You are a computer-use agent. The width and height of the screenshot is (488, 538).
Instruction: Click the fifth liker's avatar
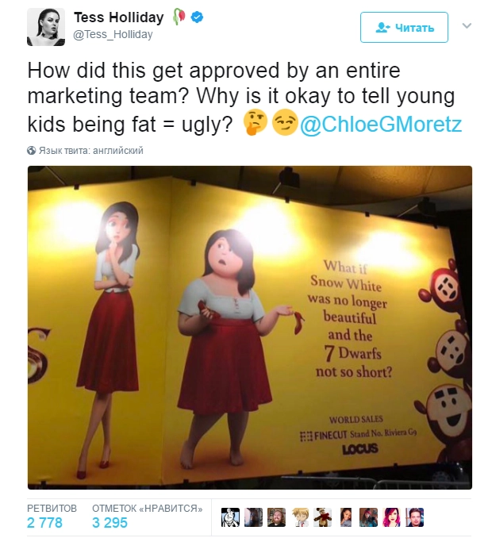(323, 517)
